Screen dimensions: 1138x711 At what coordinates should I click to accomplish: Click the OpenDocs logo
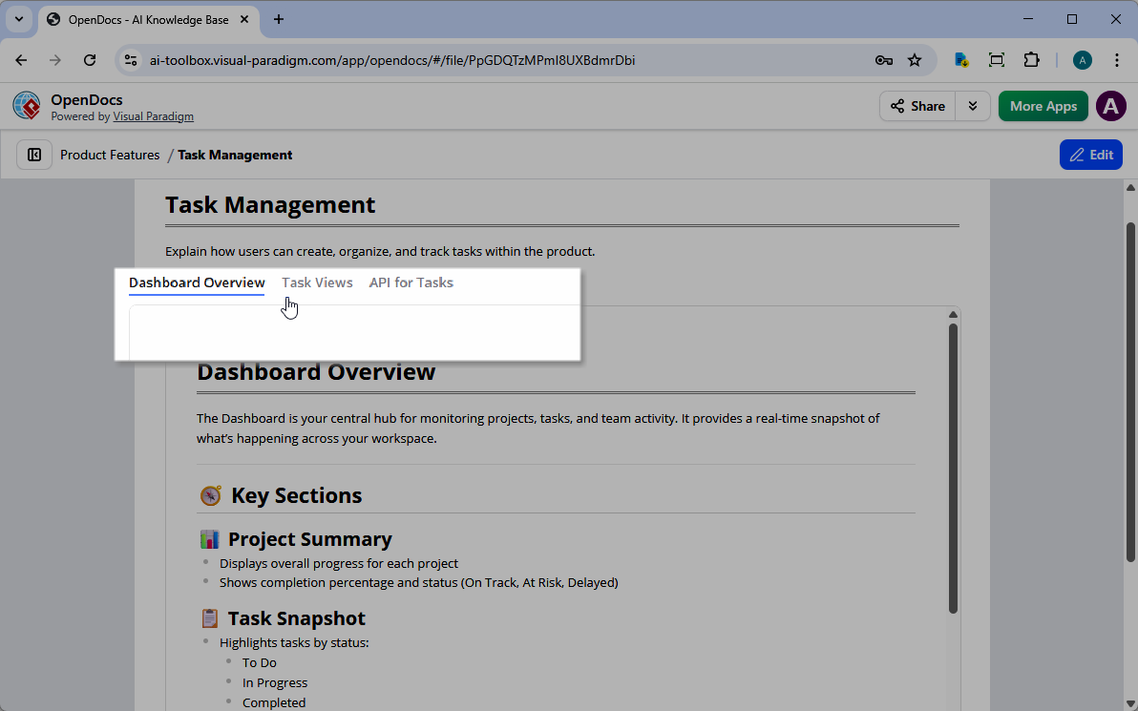pos(26,105)
